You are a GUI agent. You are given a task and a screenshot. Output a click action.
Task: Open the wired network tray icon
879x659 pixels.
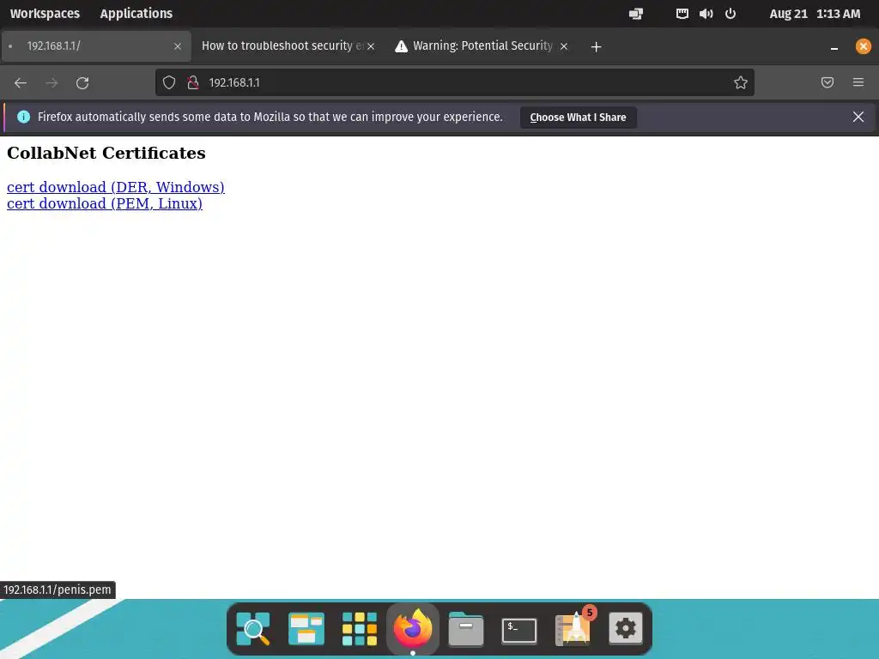pos(682,14)
